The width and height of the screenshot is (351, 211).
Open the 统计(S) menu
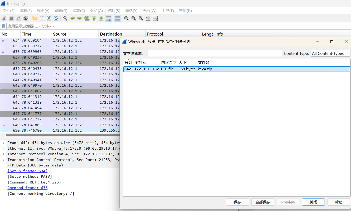point(114,11)
